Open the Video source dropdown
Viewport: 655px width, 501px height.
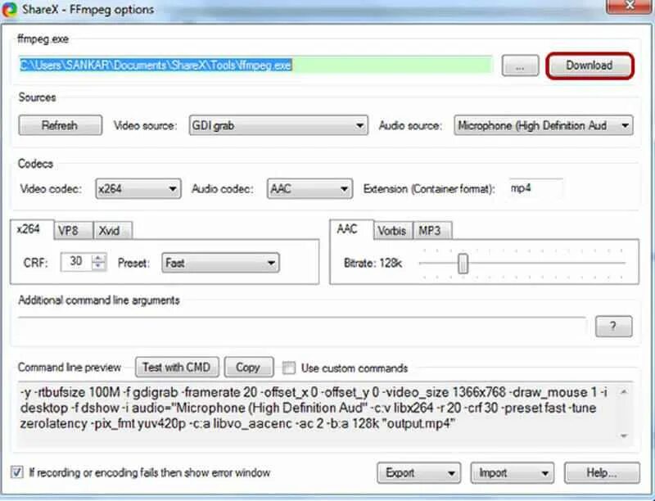click(x=278, y=125)
